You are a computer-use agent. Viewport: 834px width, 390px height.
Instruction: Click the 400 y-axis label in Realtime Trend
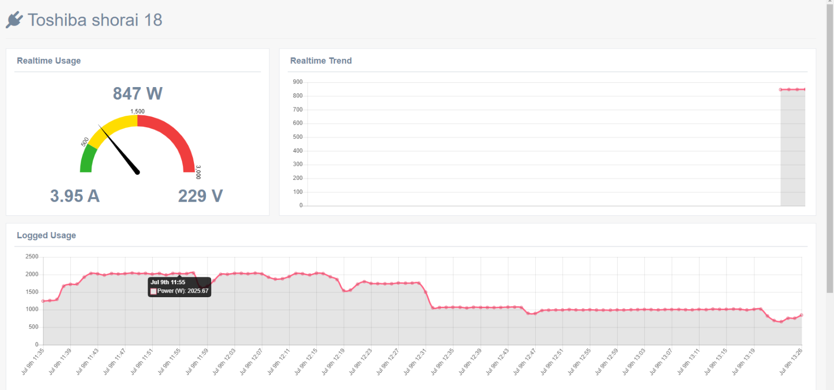point(298,151)
